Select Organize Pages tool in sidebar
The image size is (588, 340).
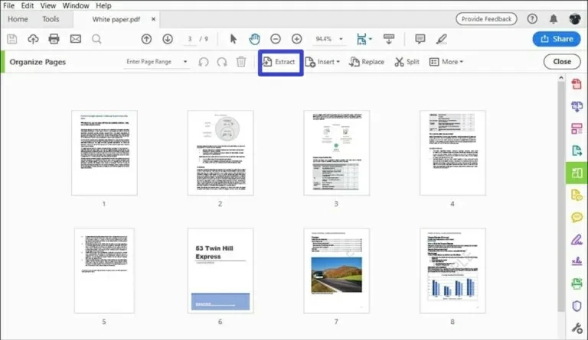coord(577,173)
